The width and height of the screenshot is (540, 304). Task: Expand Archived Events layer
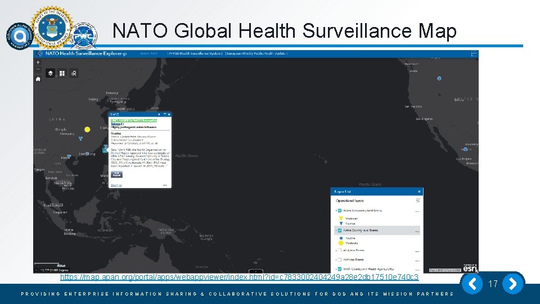[336, 260]
